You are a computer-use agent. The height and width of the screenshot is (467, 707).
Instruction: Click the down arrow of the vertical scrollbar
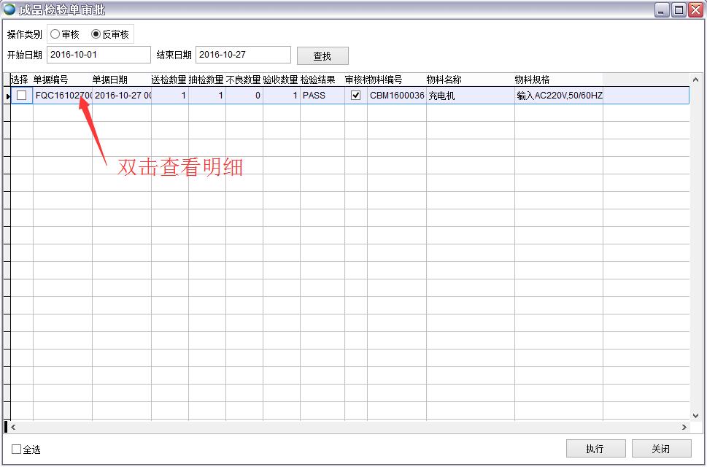pyautogui.click(x=697, y=416)
